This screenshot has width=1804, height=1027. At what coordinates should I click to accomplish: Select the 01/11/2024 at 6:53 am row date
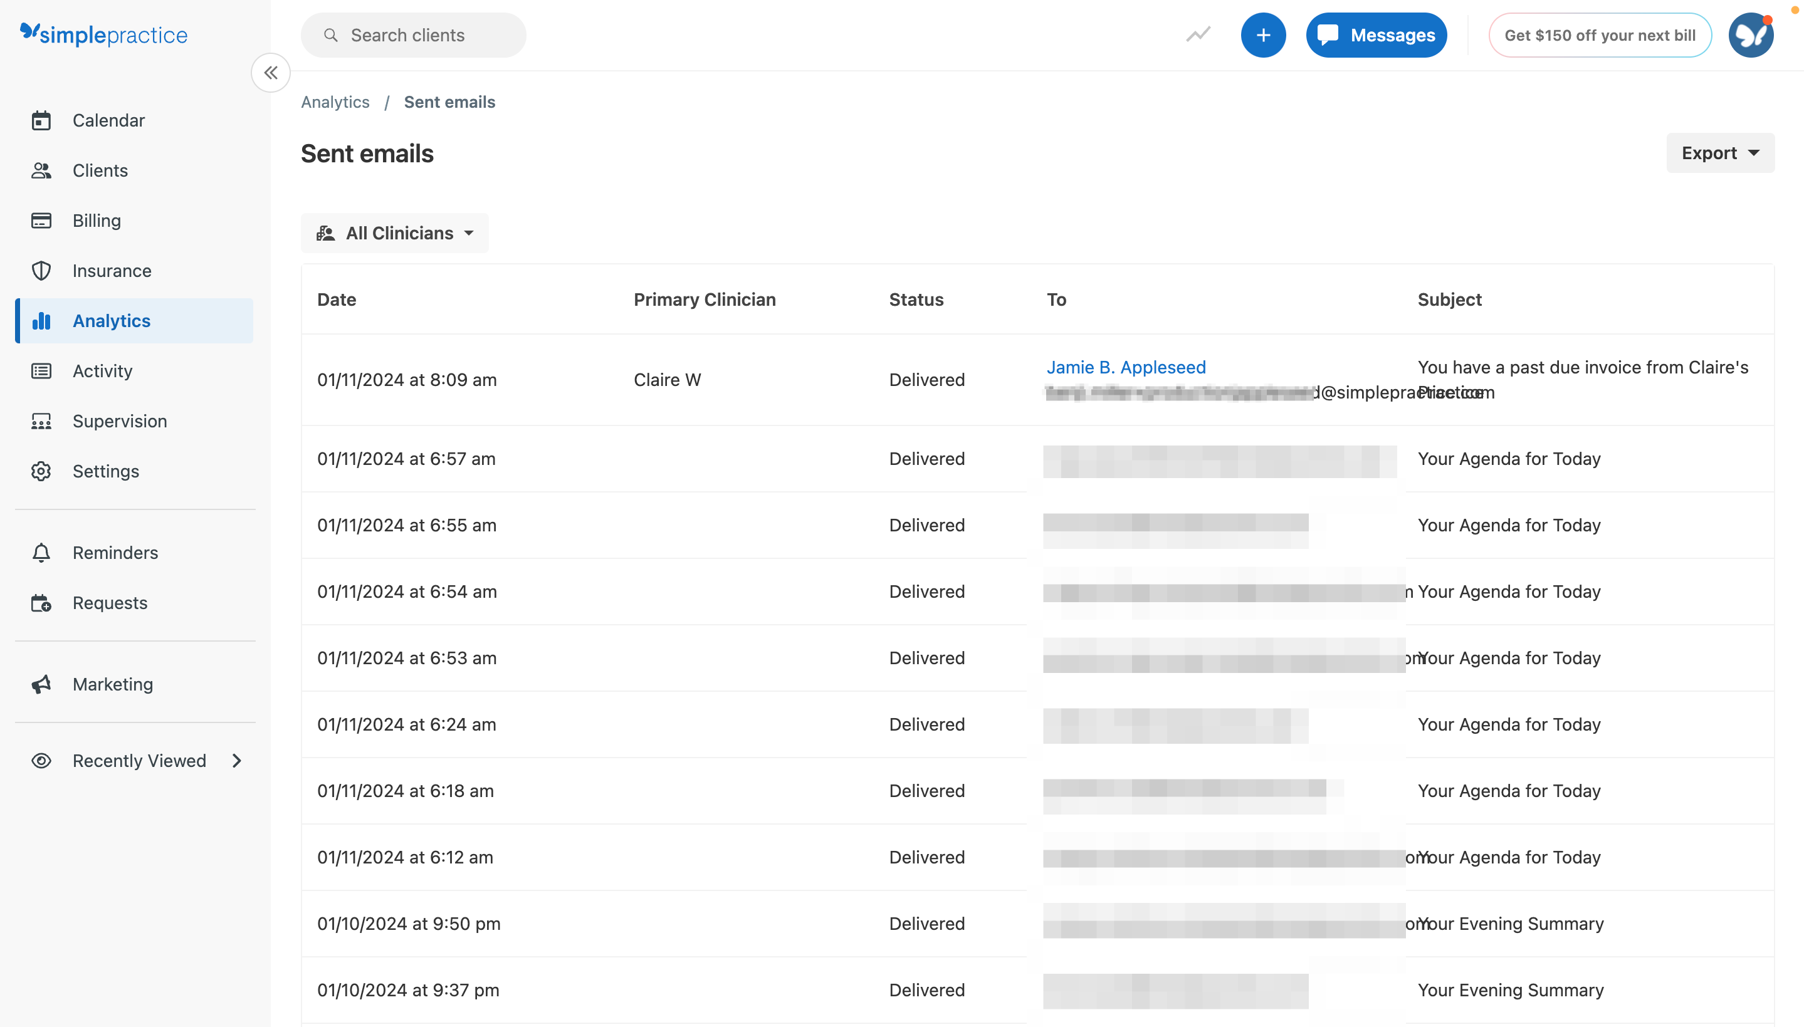tap(407, 658)
